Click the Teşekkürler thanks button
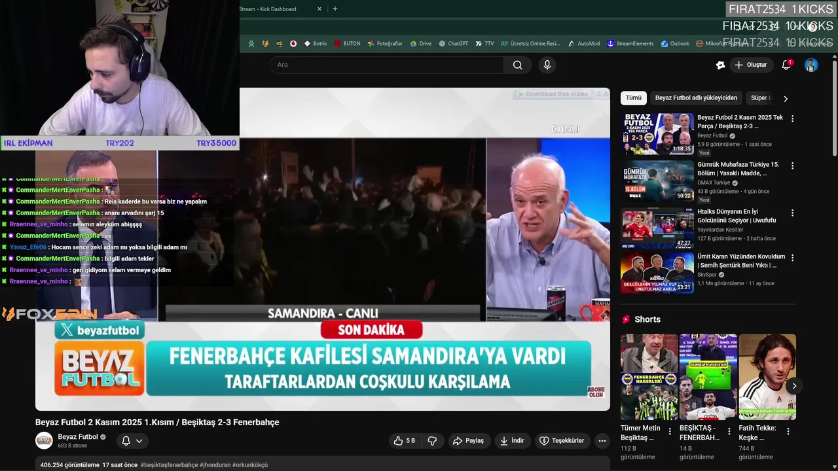 (x=562, y=441)
